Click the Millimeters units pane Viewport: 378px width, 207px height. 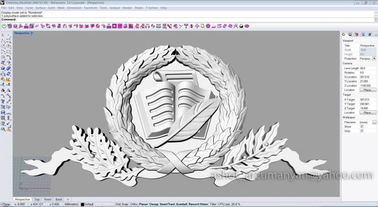(72, 204)
